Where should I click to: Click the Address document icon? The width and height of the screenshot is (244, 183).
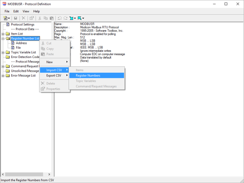(x=13, y=43)
